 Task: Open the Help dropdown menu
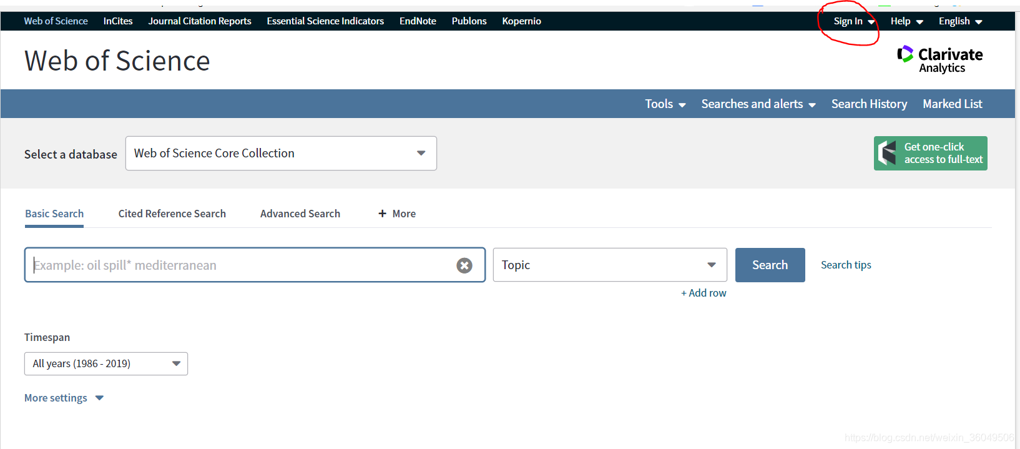(906, 21)
